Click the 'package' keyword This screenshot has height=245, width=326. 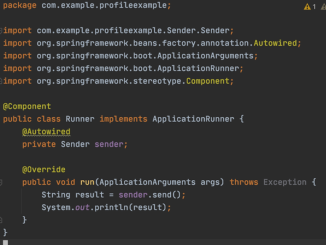20,5
